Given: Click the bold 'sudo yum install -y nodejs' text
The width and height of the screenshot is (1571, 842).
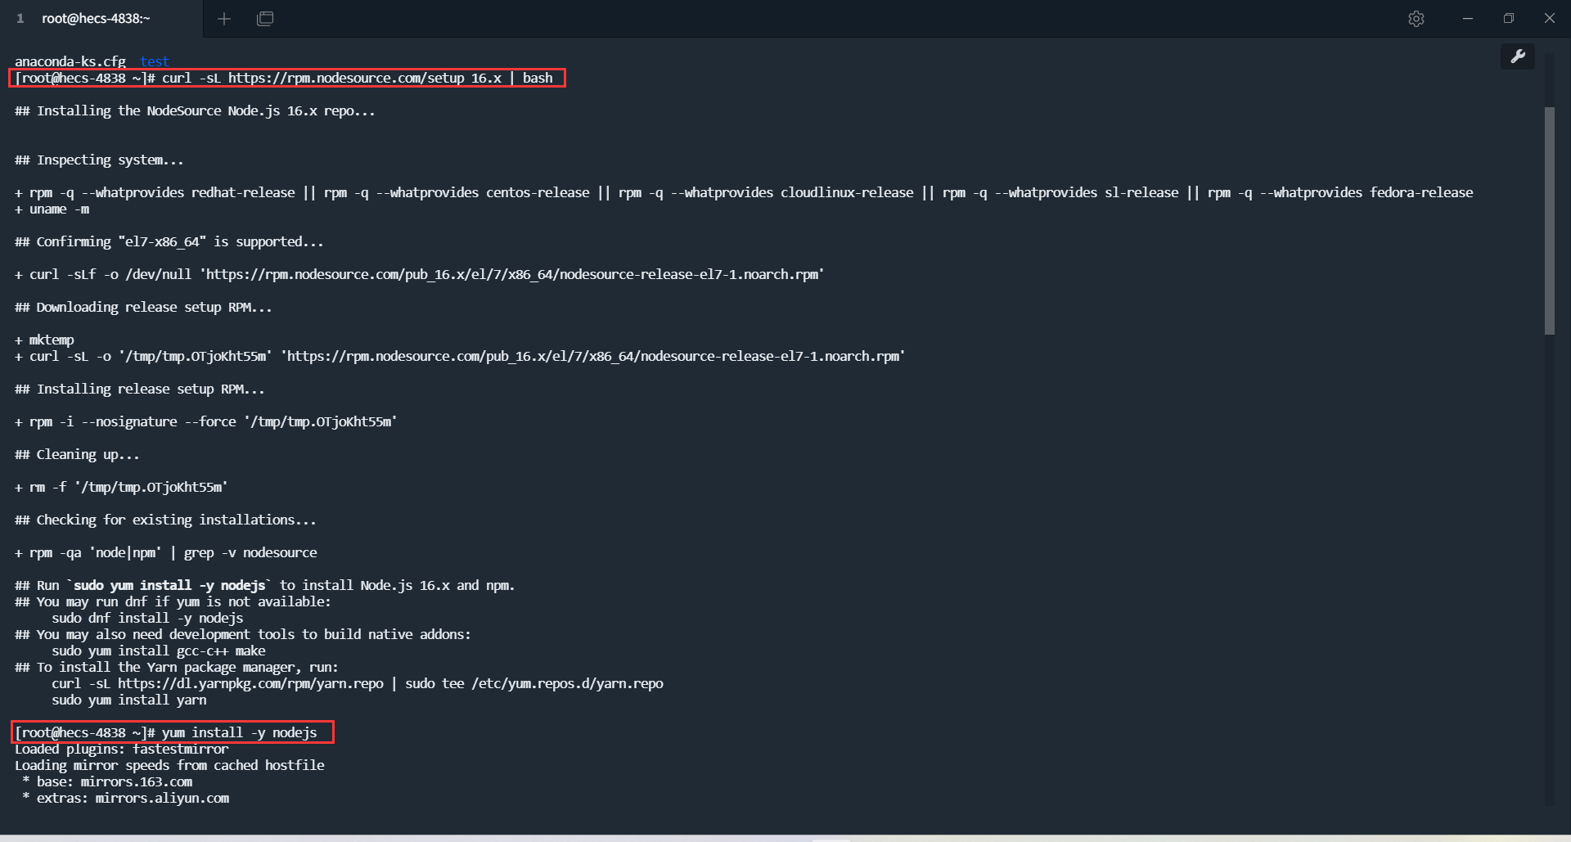Looking at the screenshot, I should click(169, 586).
